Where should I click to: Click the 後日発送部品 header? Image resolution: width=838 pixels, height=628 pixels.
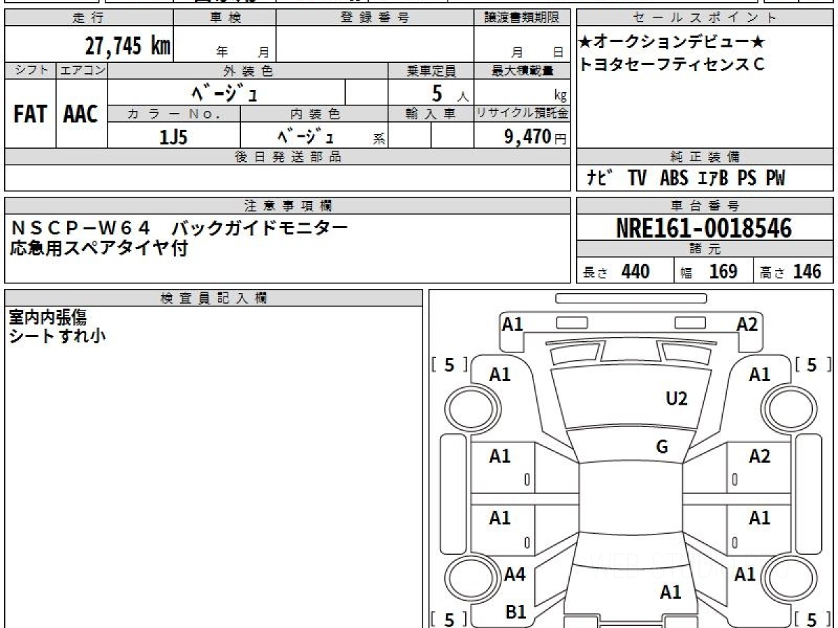[288, 157]
